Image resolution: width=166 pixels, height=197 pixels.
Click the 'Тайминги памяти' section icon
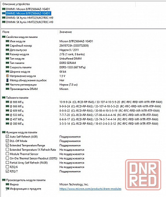pyautogui.click(x=4, y=97)
